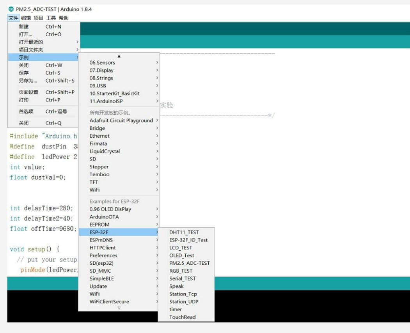Open the 项目 menu
Viewport: 410px width, 333px height.
coord(38,18)
